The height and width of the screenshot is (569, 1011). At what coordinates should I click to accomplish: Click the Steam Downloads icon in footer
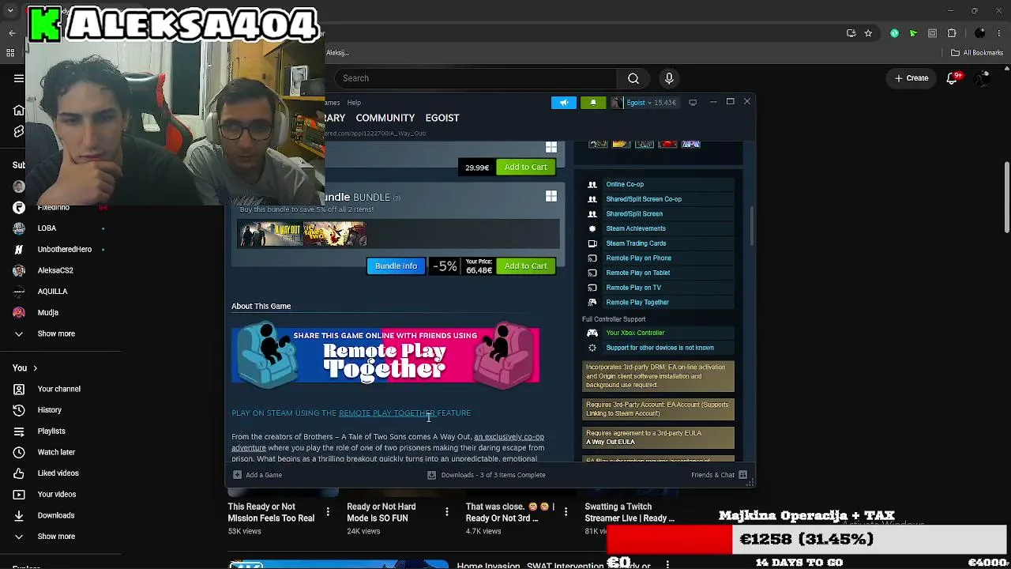[x=431, y=475]
